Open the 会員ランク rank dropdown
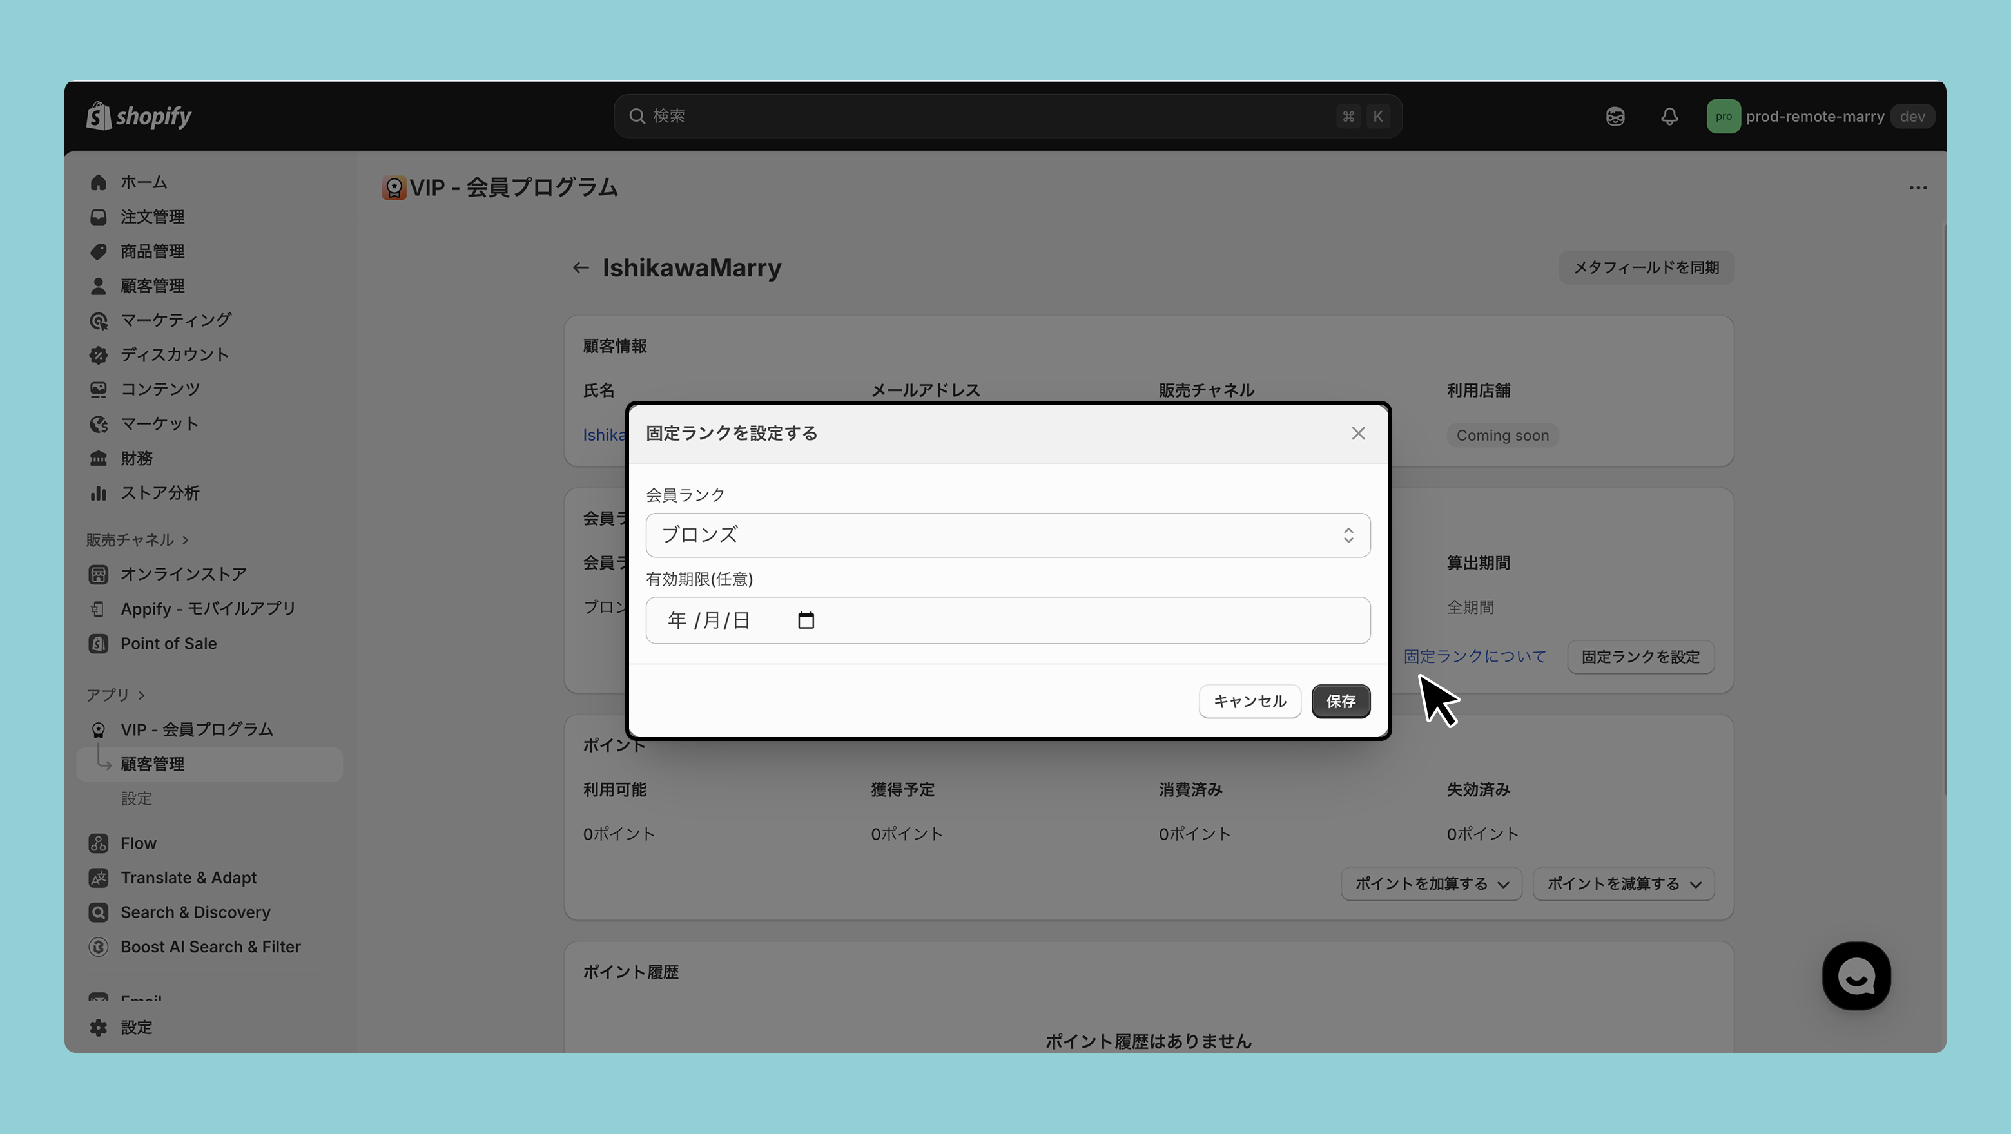 (x=1007, y=535)
